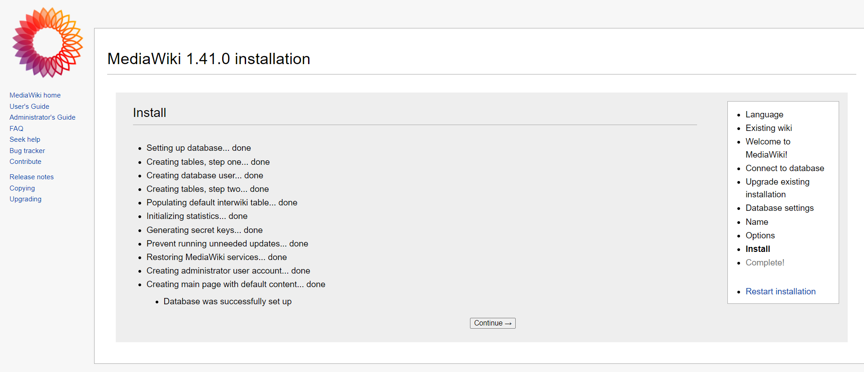Select the Welcome to MediaWiki! step
Screen dimensions: 864x372
[768, 148]
